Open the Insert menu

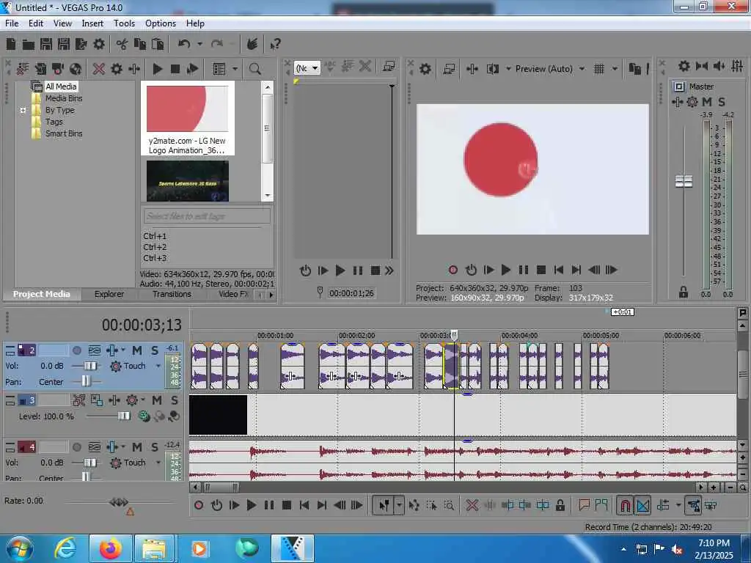coord(92,23)
